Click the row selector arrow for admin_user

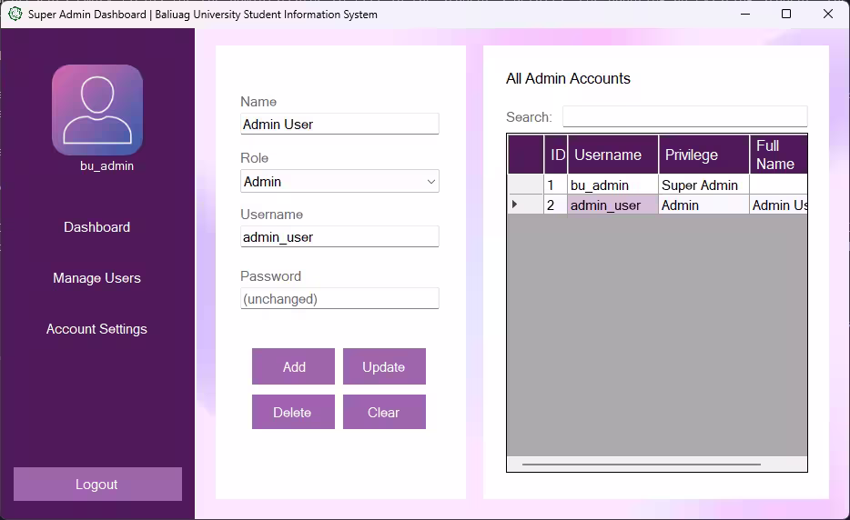(x=525, y=205)
